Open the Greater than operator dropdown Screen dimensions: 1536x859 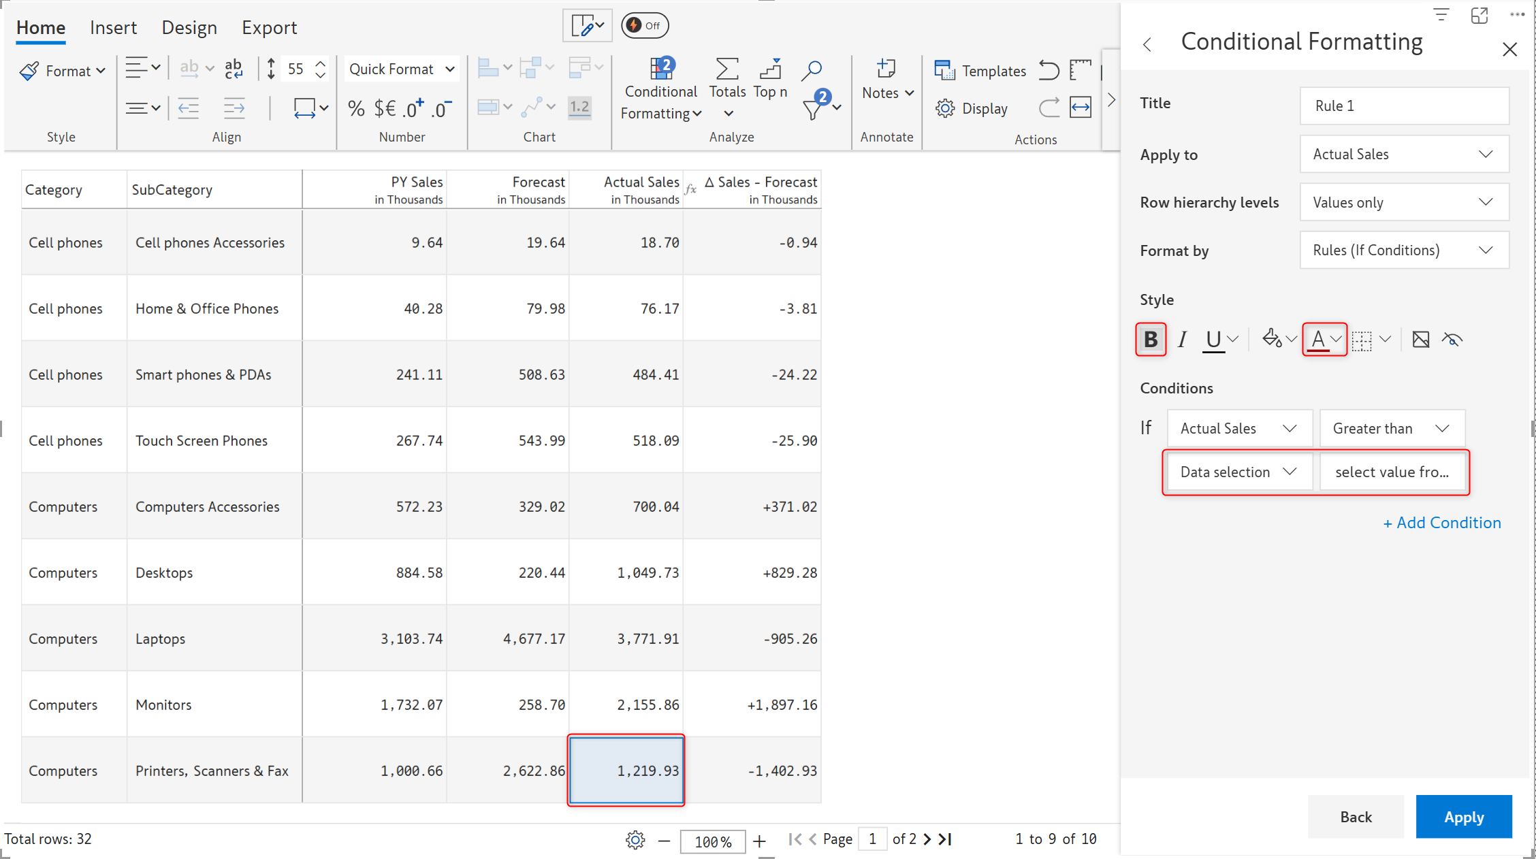(1391, 428)
